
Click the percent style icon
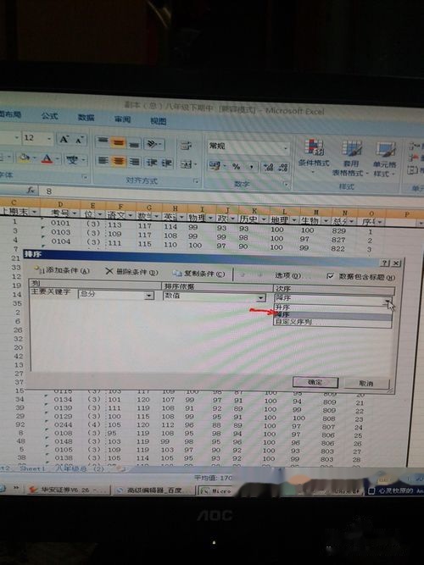(x=237, y=167)
